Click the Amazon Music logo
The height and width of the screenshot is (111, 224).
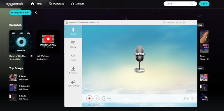(15, 4)
